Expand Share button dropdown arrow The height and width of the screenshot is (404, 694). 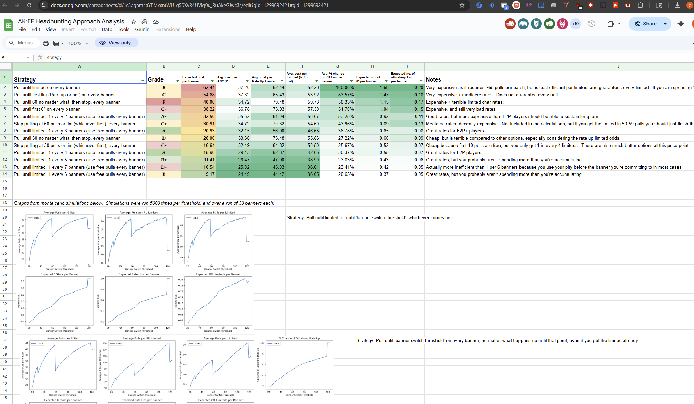tap(665, 24)
